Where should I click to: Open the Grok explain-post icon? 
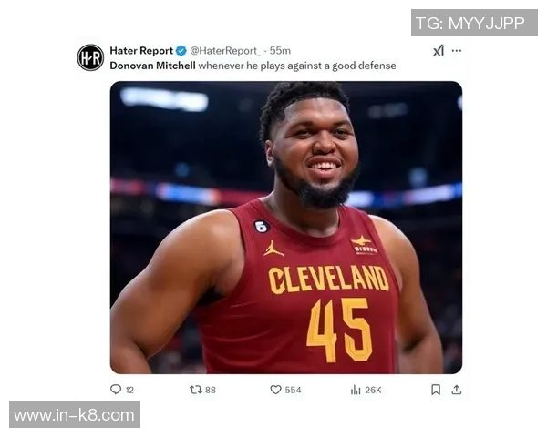click(x=439, y=51)
